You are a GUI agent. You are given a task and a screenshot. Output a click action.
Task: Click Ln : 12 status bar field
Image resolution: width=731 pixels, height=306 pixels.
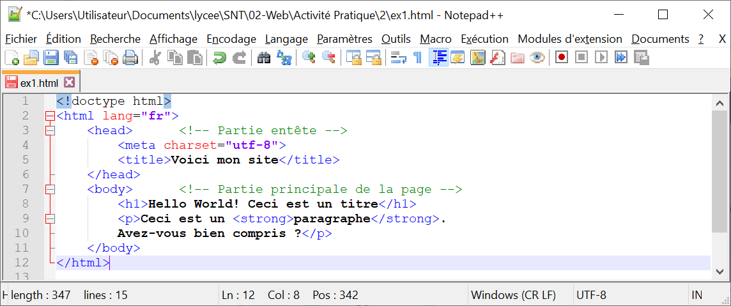tap(238, 295)
